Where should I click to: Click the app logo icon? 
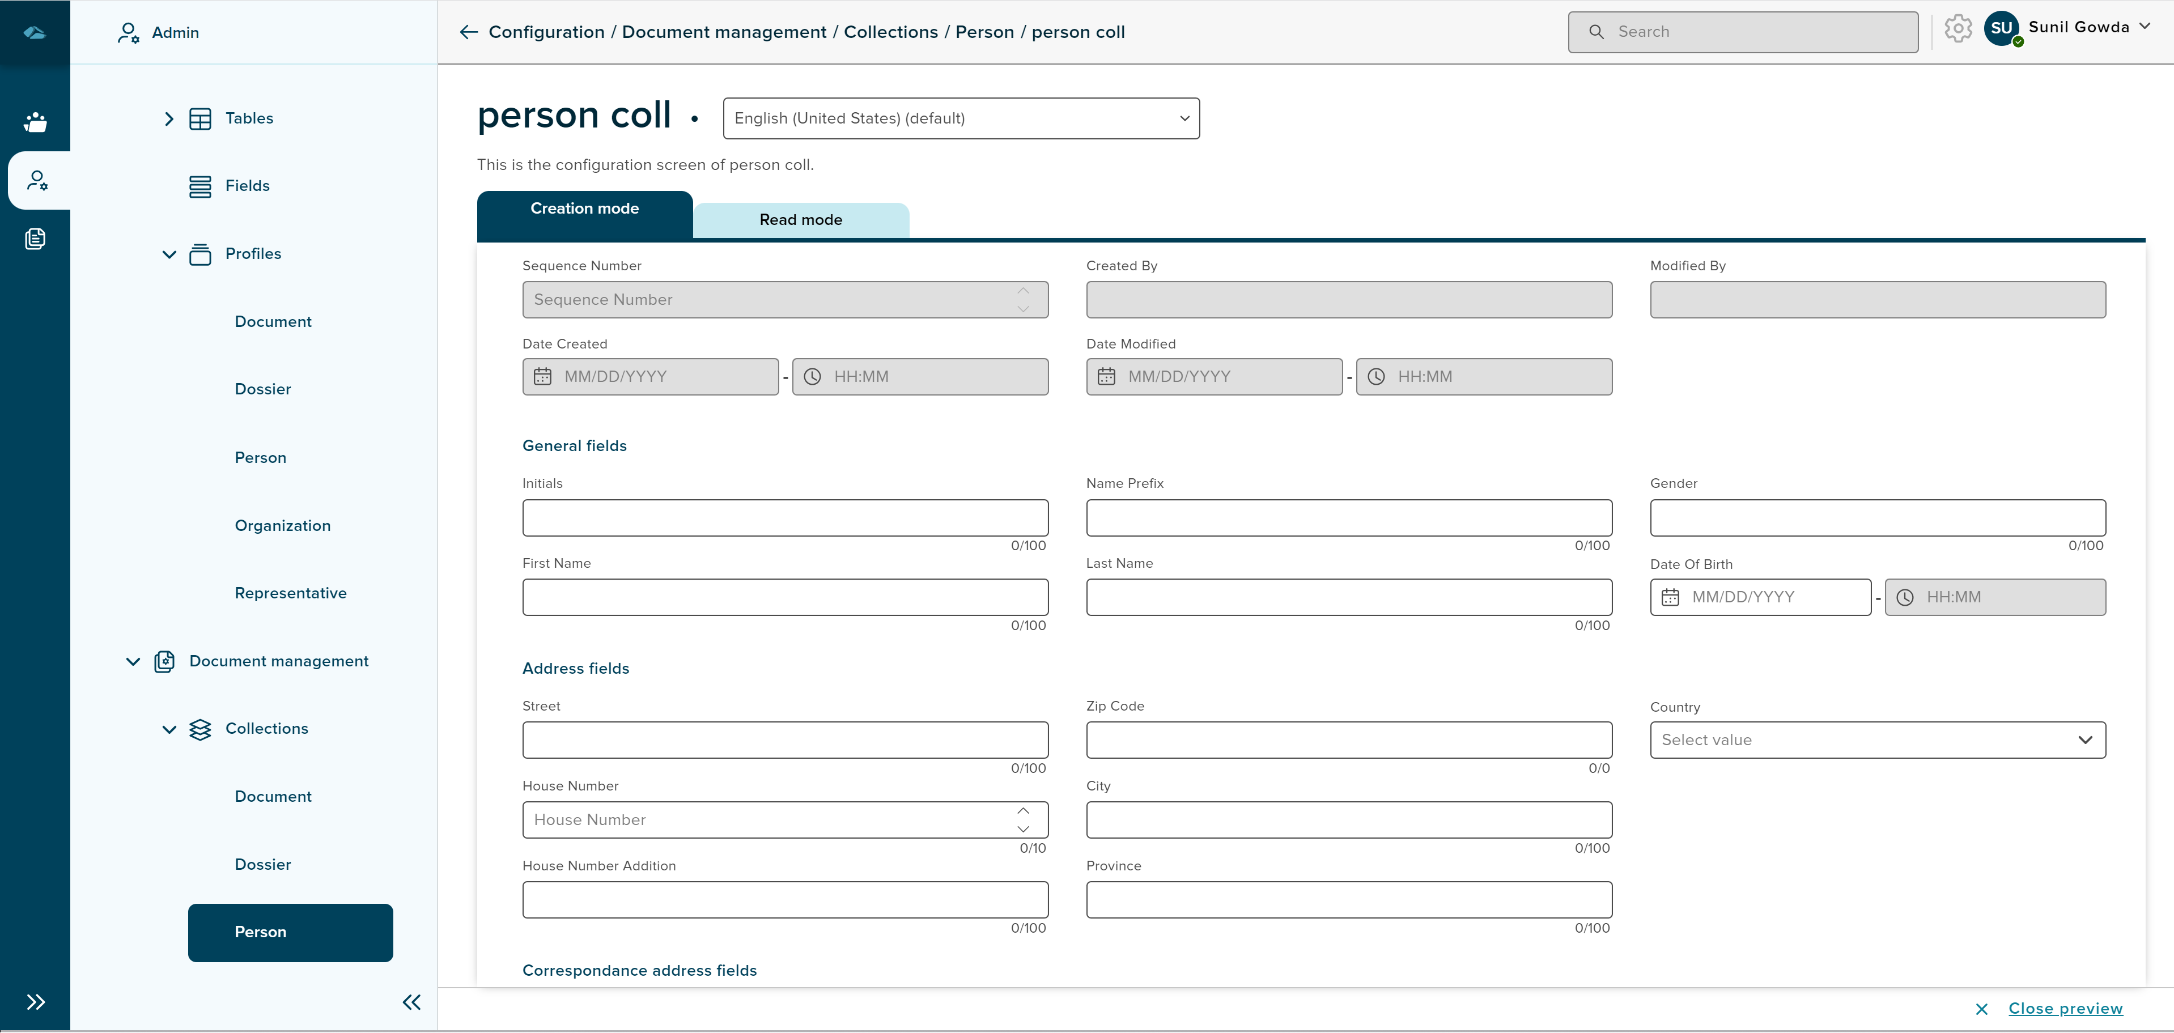click(35, 33)
